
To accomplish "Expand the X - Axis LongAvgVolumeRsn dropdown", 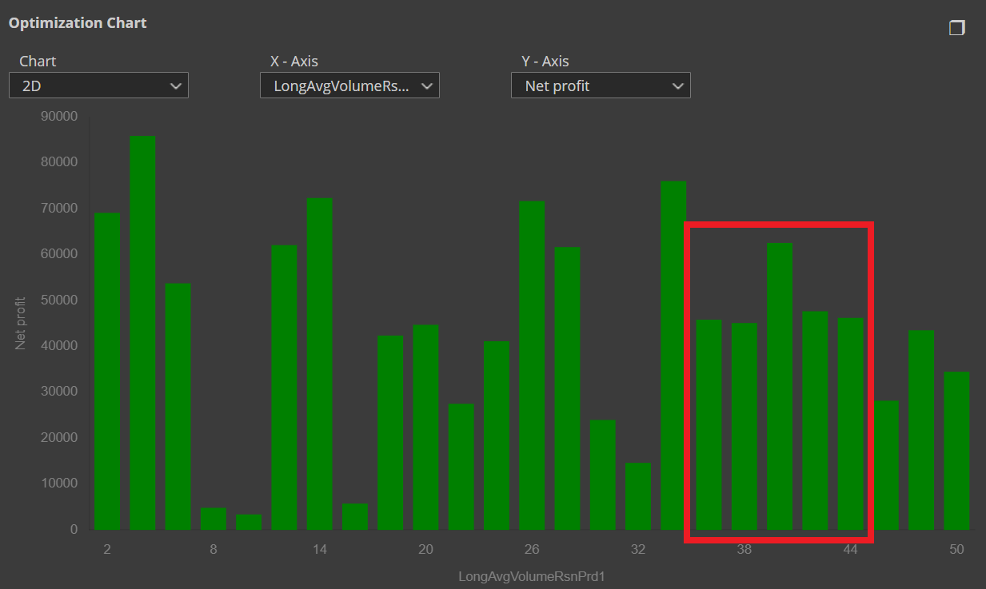I will tap(349, 86).
